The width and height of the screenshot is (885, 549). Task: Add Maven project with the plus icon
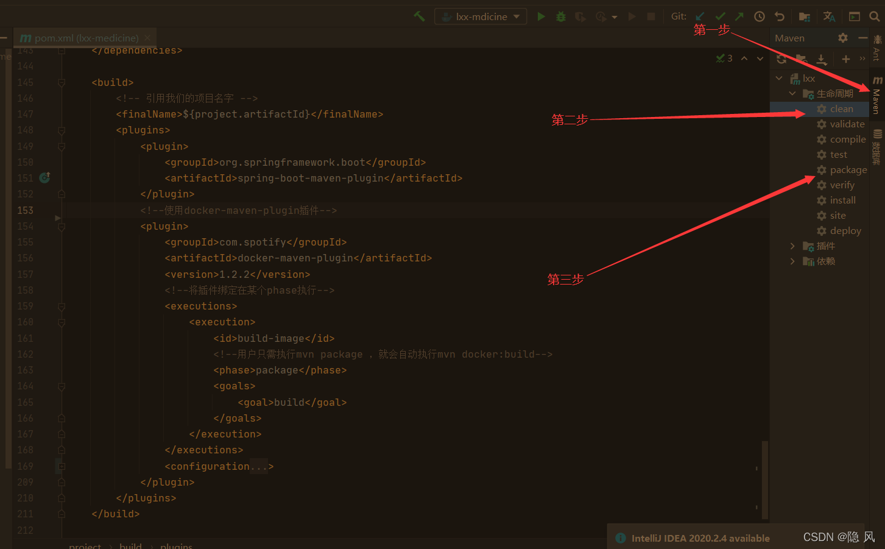pyautogui.click(x=845, y=59)
